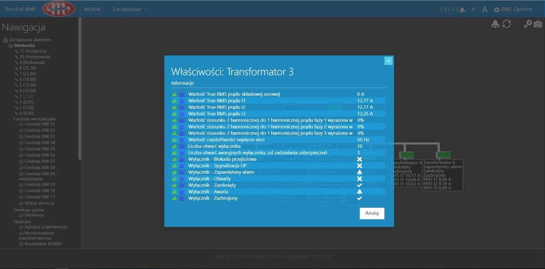Open view settings gears icon

pos(527,24)
